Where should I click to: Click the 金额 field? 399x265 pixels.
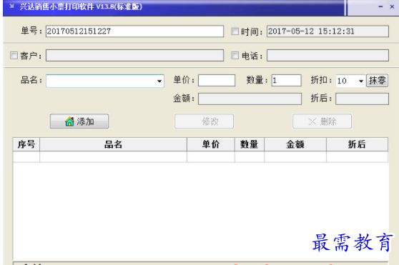tap(250, 99)
